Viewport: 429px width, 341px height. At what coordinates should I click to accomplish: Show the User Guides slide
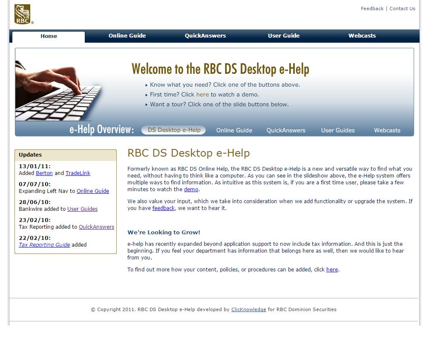click(x=338, y=130)
